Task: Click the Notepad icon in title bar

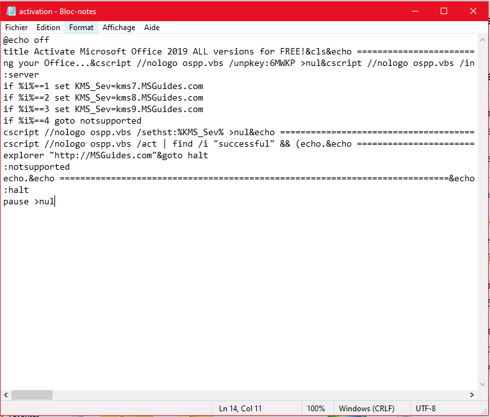Action: [11, 12]
